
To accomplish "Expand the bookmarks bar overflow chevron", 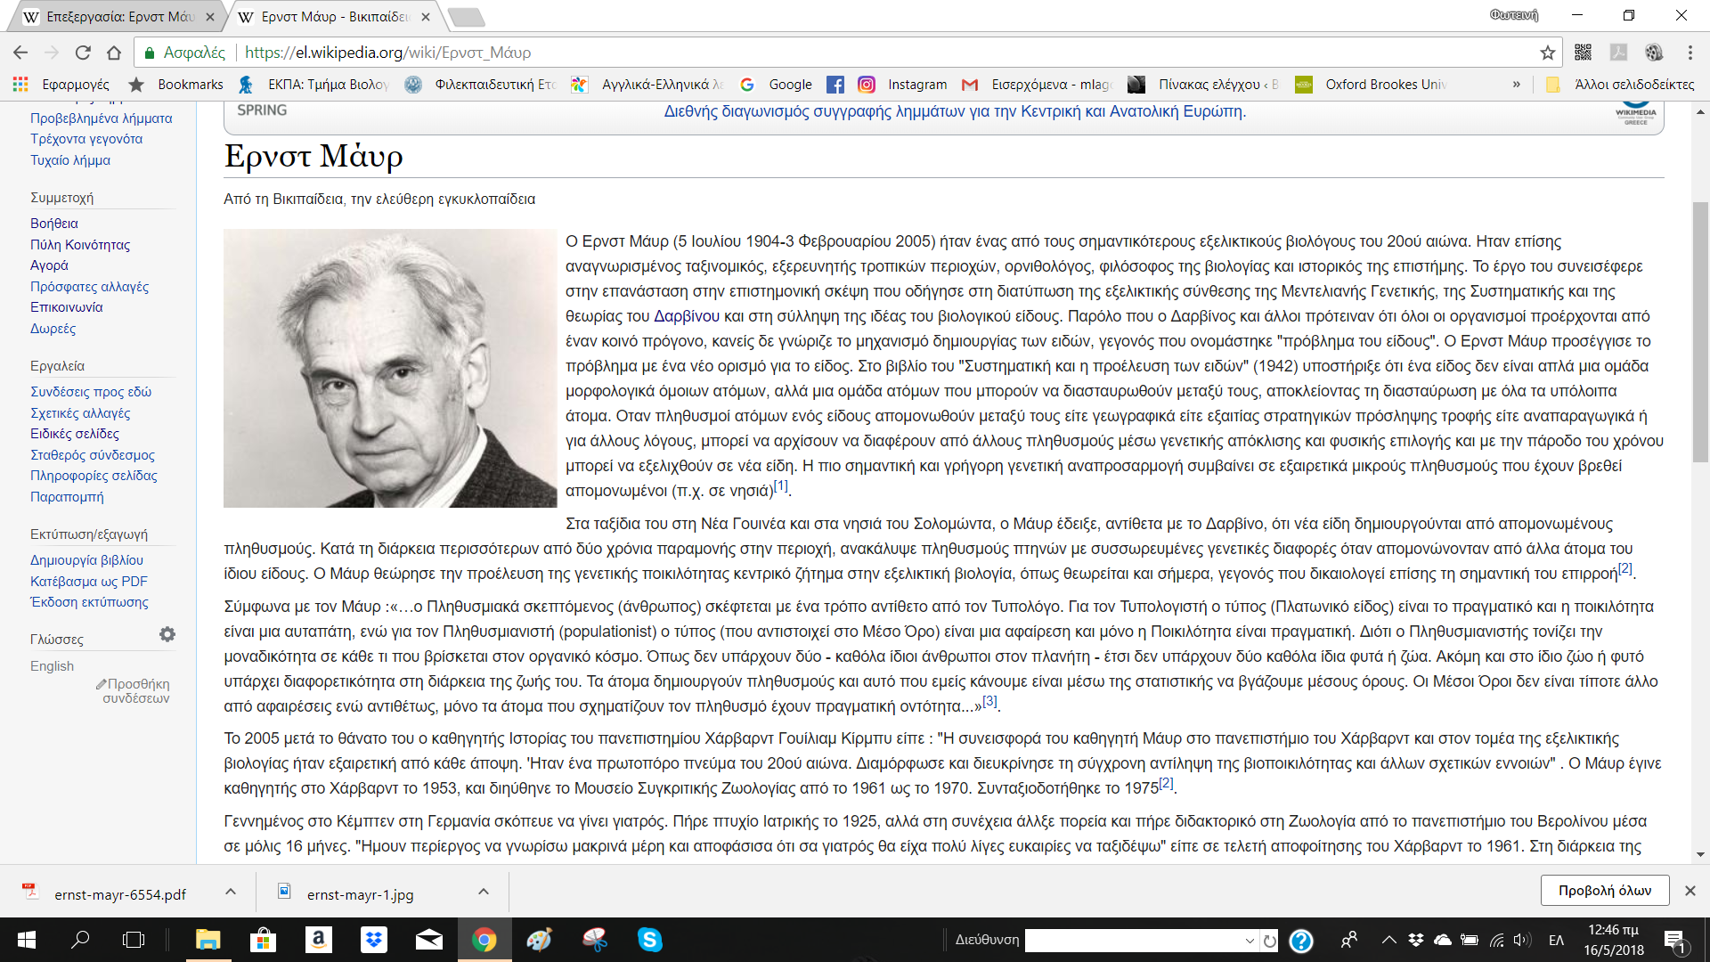I will (1516, 85).
